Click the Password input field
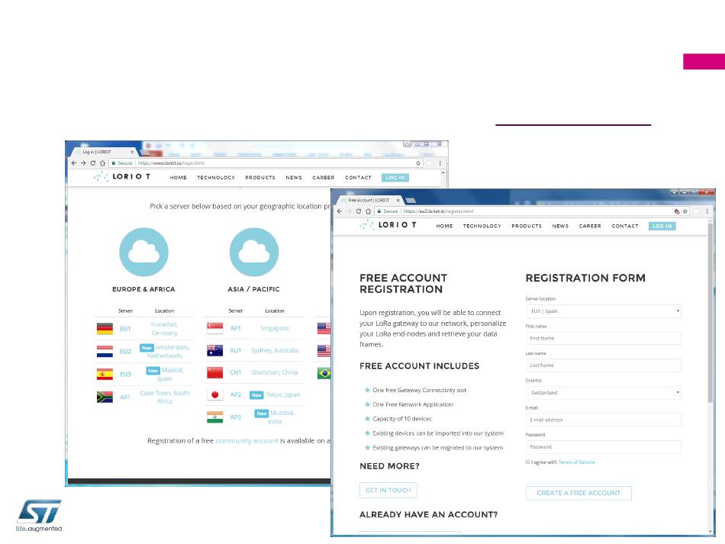The height and width of the screenshot is (544, 725). coord(603,447)
